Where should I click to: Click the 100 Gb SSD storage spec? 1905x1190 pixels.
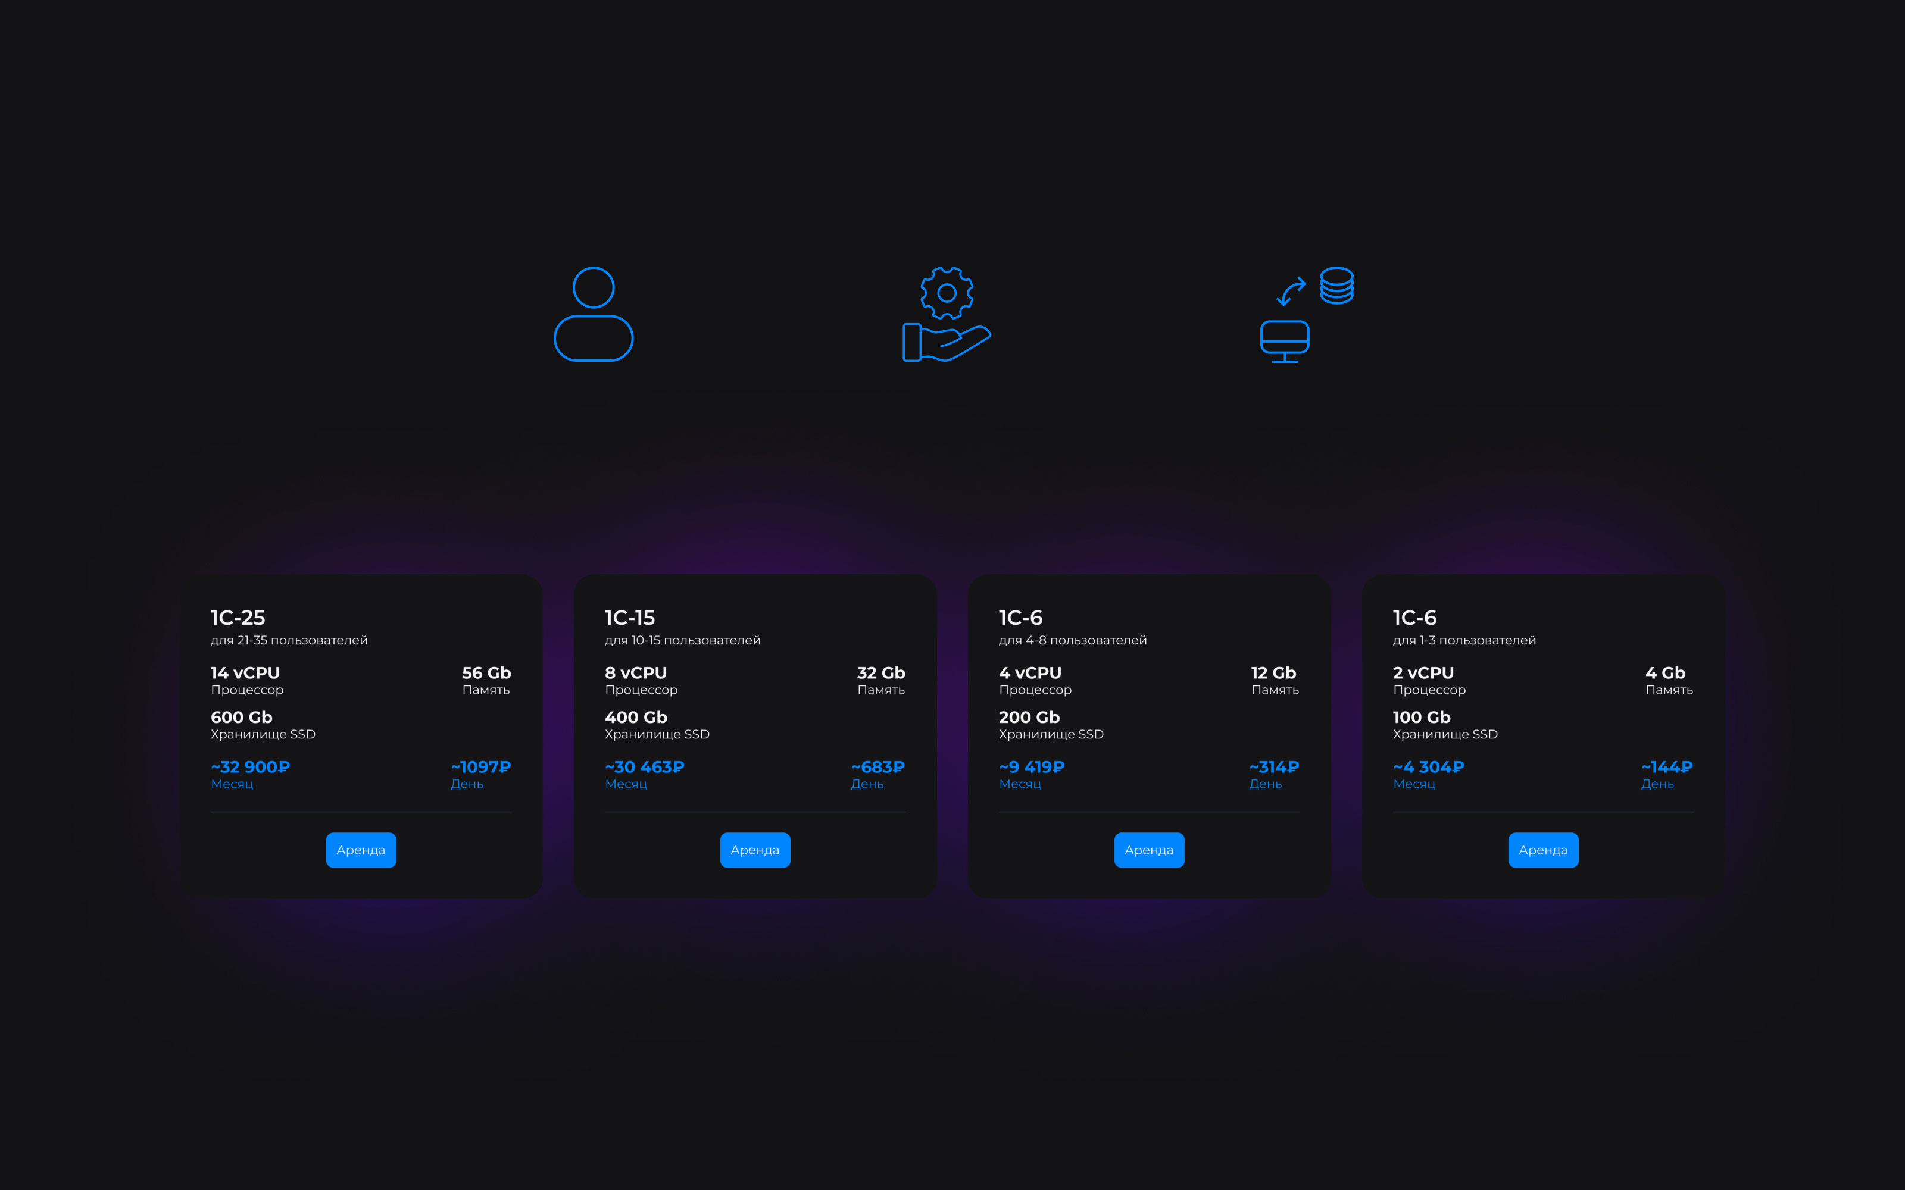pos(1421,718)
